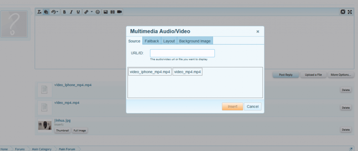Open More Options
This screenshot has width=358, height=151.
click(x=341, y=75)
